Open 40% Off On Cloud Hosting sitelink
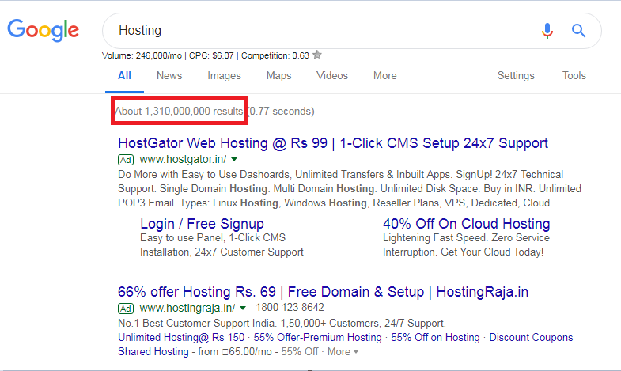The height and width of the screenshot is (371, 621). pos(466,224)
